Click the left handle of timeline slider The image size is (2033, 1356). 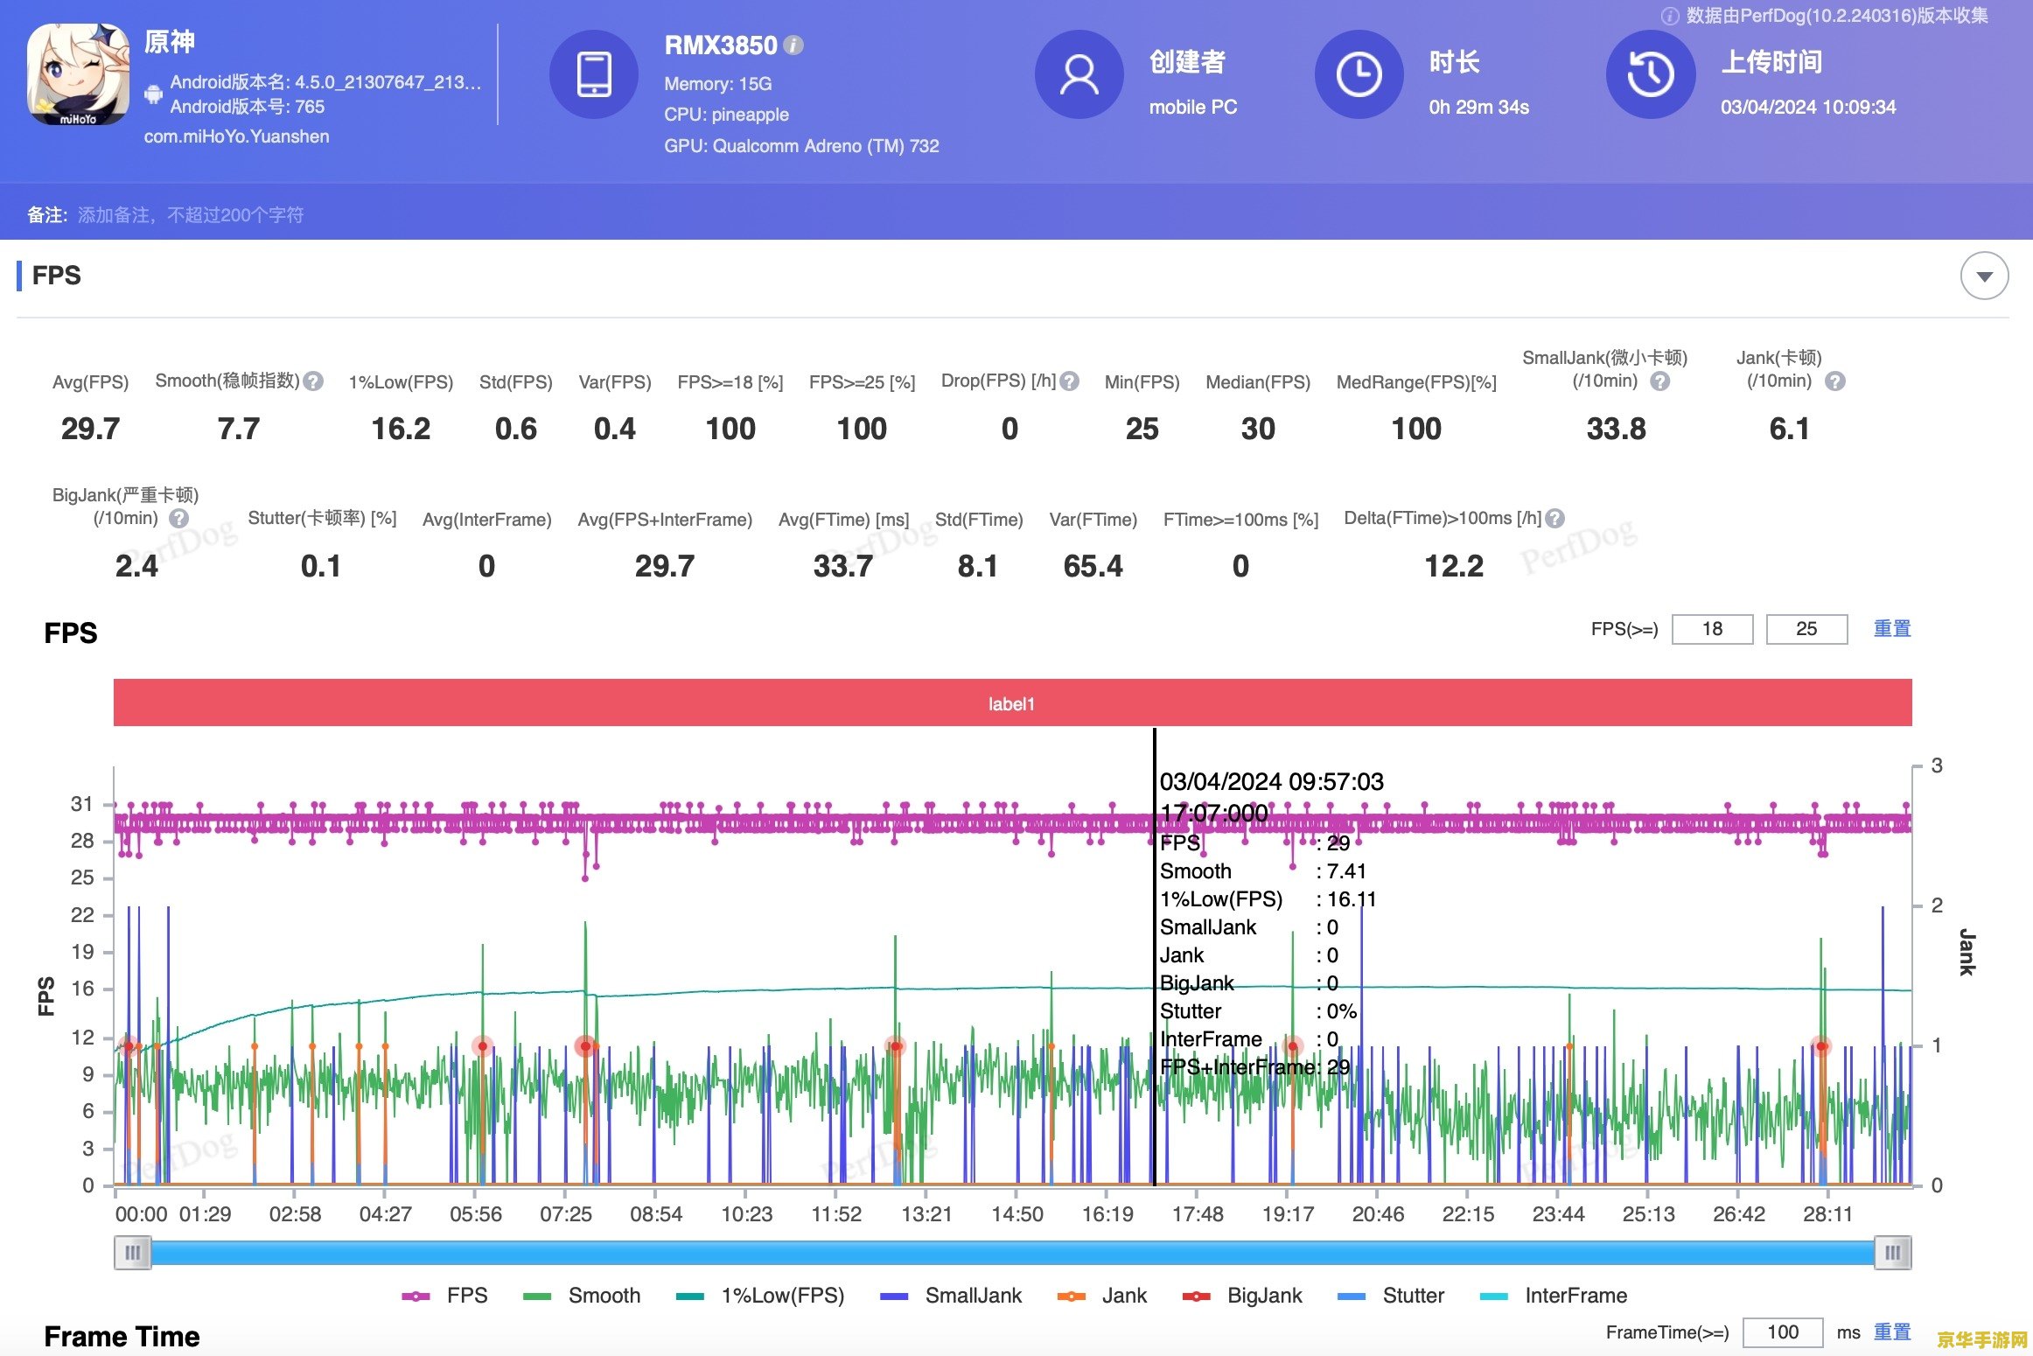132,1252
